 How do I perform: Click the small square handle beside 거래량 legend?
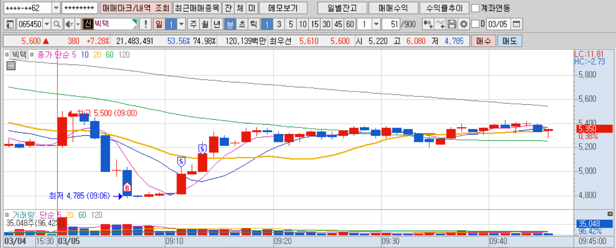7,214
